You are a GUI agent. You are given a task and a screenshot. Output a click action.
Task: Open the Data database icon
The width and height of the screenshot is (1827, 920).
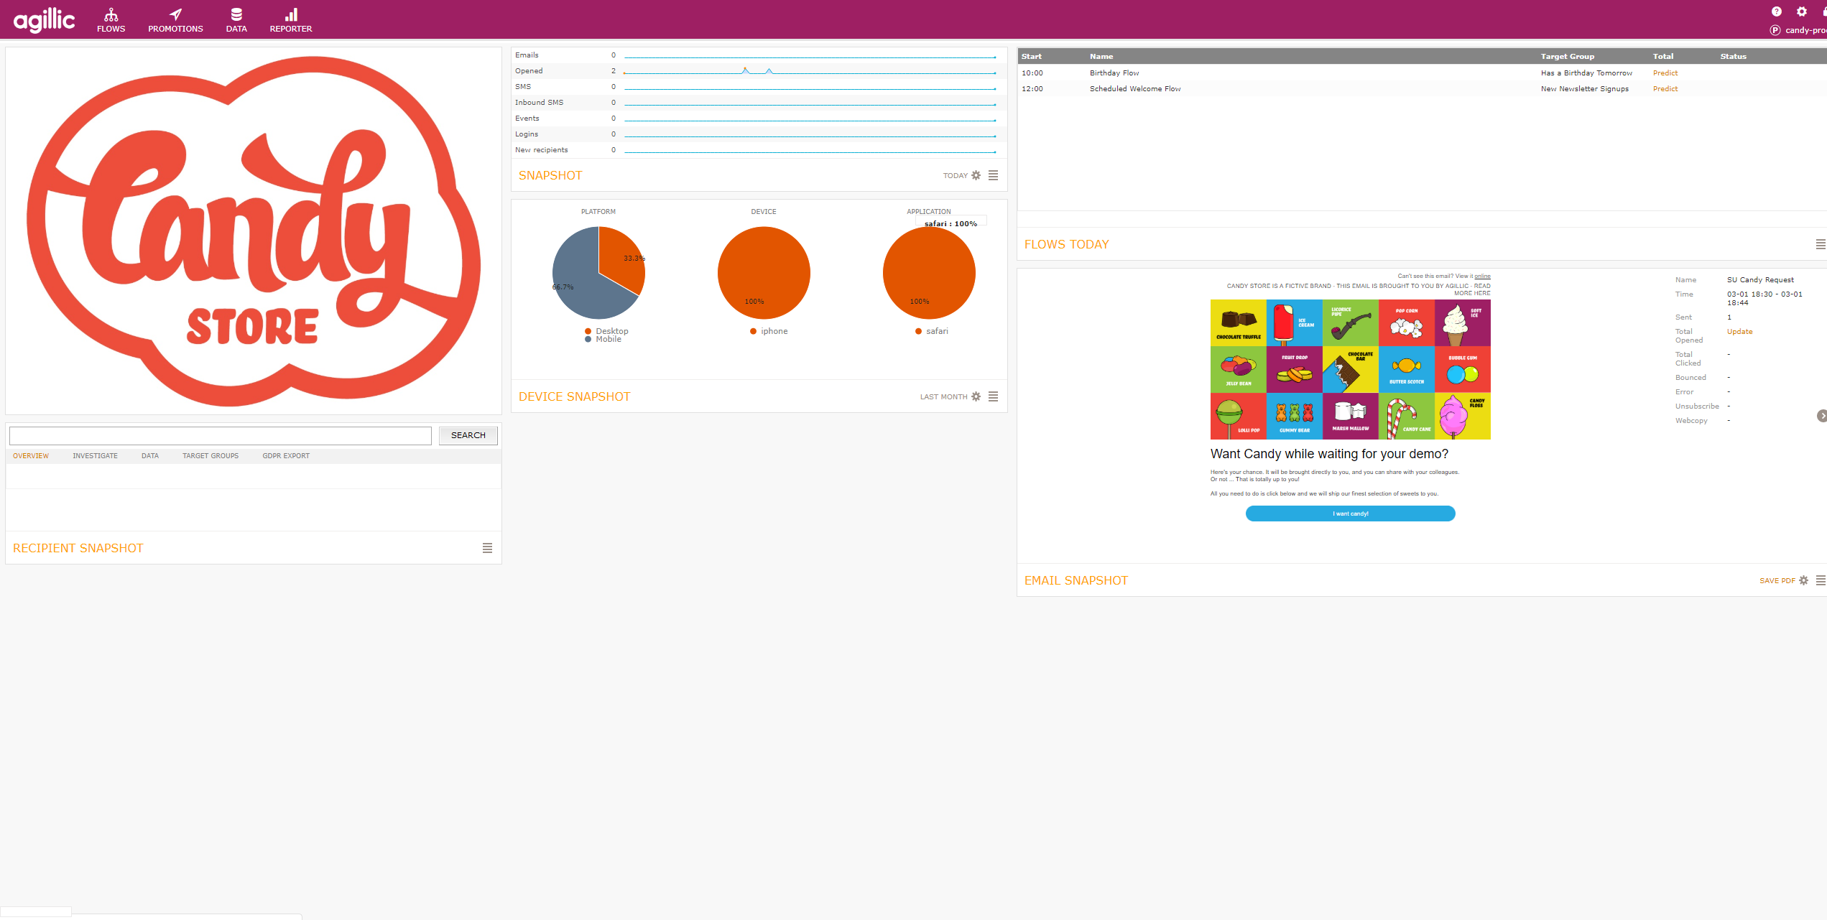(x=236, y=14)
